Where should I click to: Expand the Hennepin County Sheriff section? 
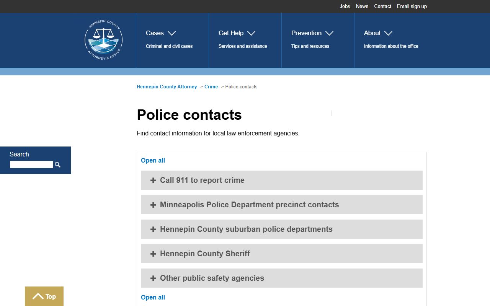tap(282, 254)
